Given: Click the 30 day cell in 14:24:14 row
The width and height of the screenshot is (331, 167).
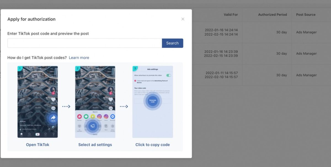Looking at the screenshot, I should click(x=282, y=32).
